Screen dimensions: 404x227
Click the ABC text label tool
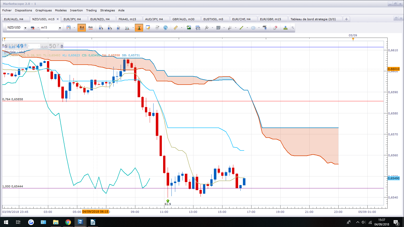(265, 28)
